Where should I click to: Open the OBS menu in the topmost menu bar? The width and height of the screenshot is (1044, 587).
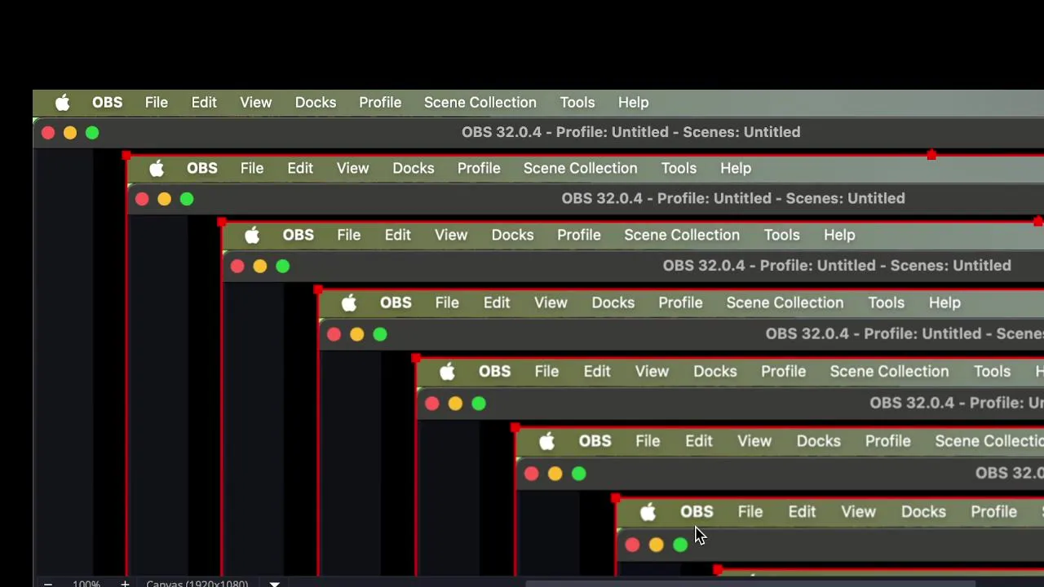(x=107, y=103)
